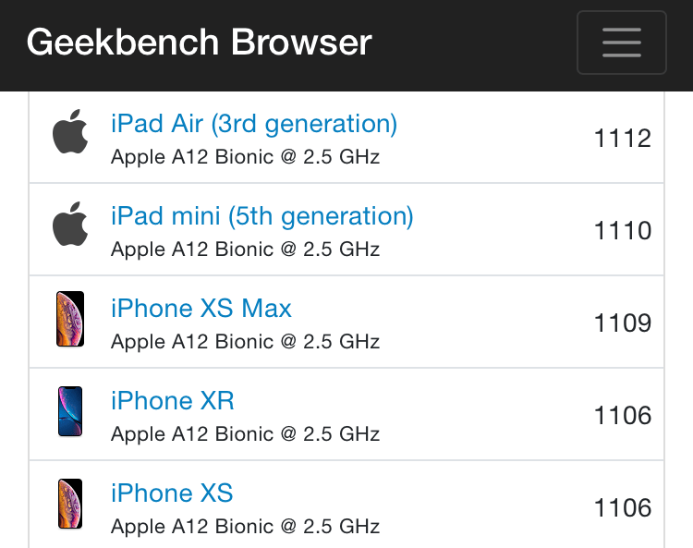
Task: Click the iPhone XS Max thumbnail
Action: click(x=70, y=319)
